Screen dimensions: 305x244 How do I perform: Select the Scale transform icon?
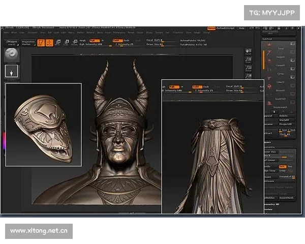point(66,43)
